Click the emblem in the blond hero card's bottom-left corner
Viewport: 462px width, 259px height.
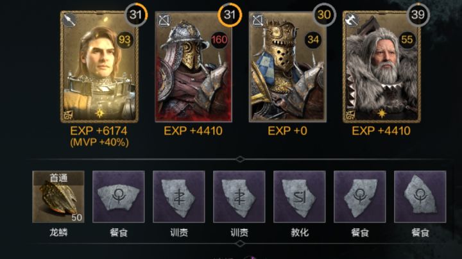pos(68,115)
